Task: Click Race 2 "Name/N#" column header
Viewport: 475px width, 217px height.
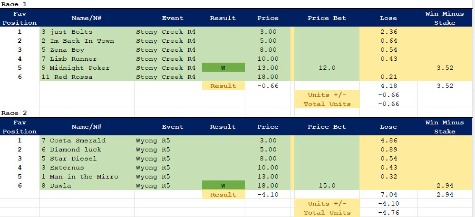Action: (87, 127)
